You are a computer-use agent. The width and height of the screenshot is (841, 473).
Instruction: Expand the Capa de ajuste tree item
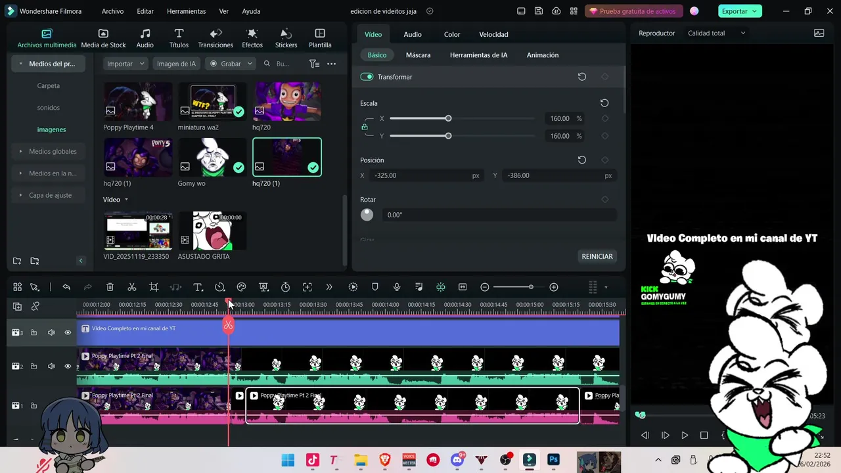click(21, 195)
